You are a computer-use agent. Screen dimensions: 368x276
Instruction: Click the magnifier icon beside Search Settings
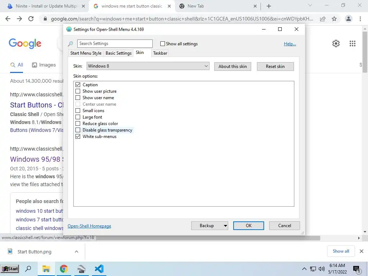click(x=70, y=43)
